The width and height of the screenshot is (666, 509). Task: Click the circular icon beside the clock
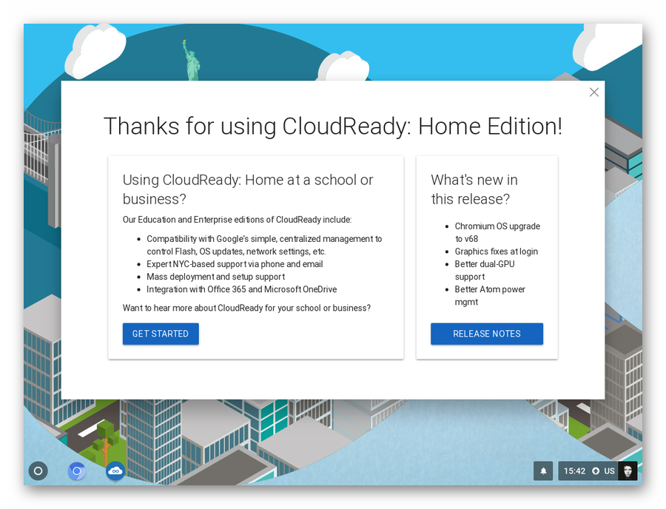pos(596,471)
